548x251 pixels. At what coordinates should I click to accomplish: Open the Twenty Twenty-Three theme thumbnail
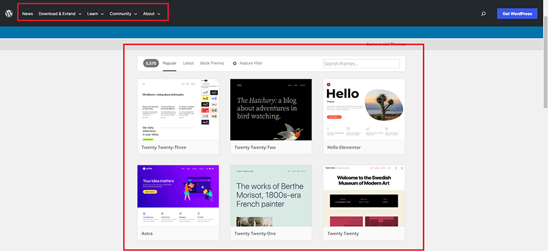tap(178, 109)
